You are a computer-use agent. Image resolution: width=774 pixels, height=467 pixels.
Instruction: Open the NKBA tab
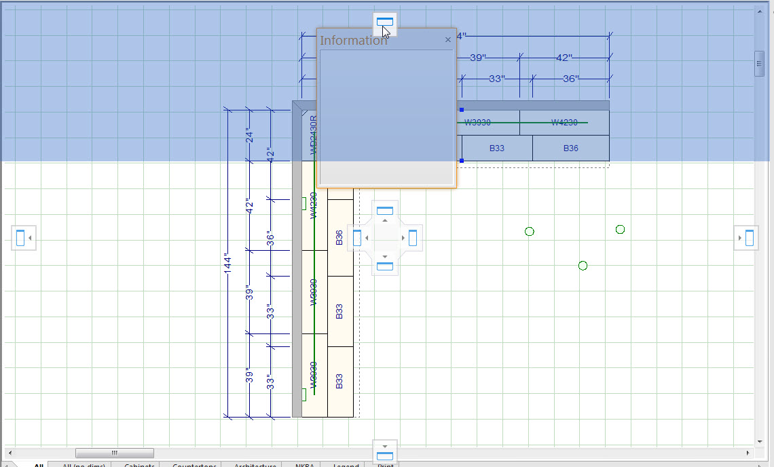(x=303, y=465)
